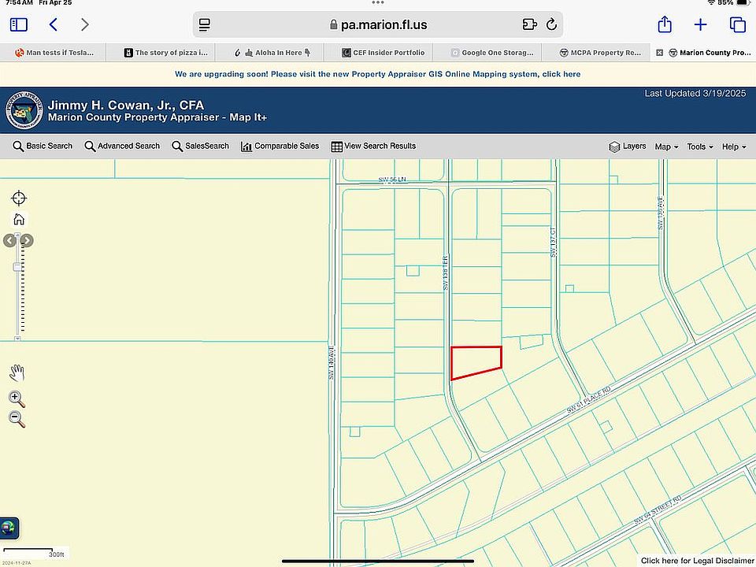
Task: Open View Search Results
Action: click(373, 146)
